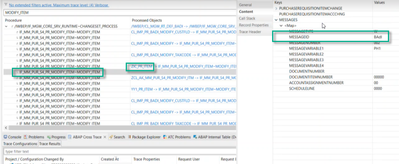Open the ABAP Internal Table view tab
The height and width of the screenshot is (164, 399).
pyautogui.click(x=215, y=137)
